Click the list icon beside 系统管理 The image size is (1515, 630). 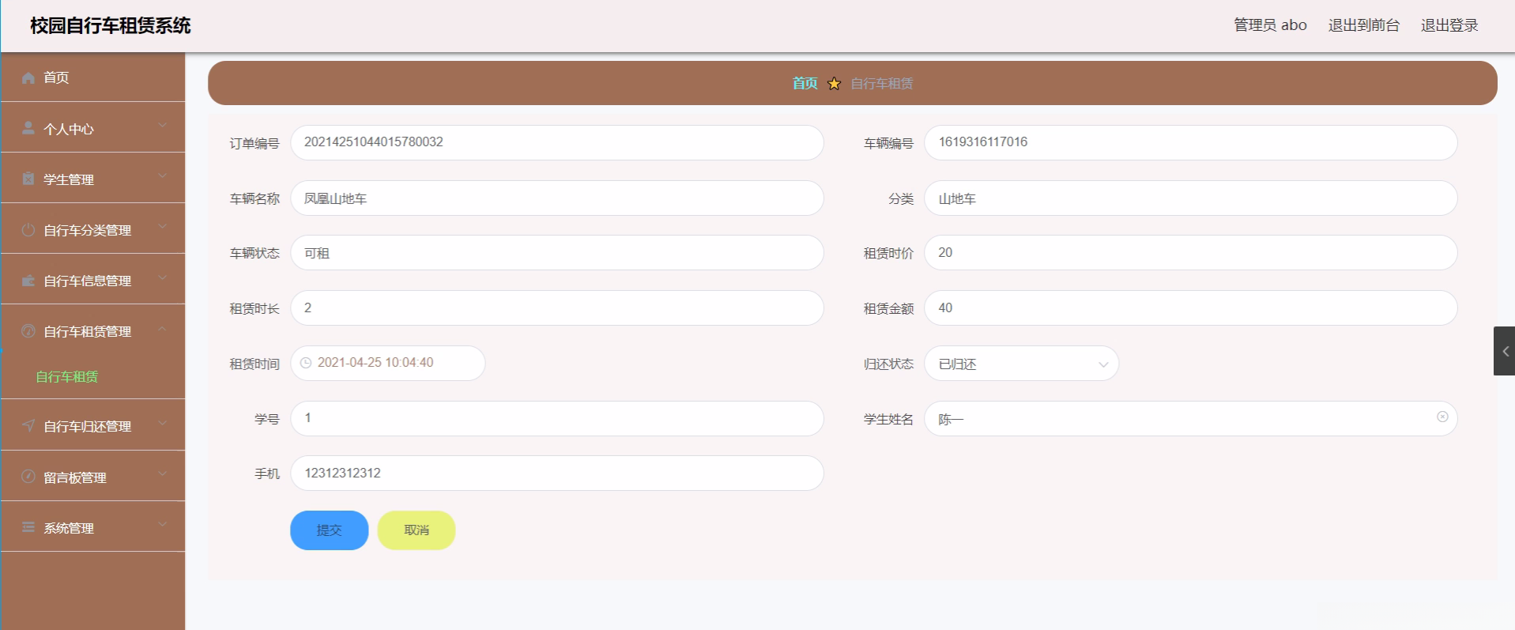[x=28, y=527]
